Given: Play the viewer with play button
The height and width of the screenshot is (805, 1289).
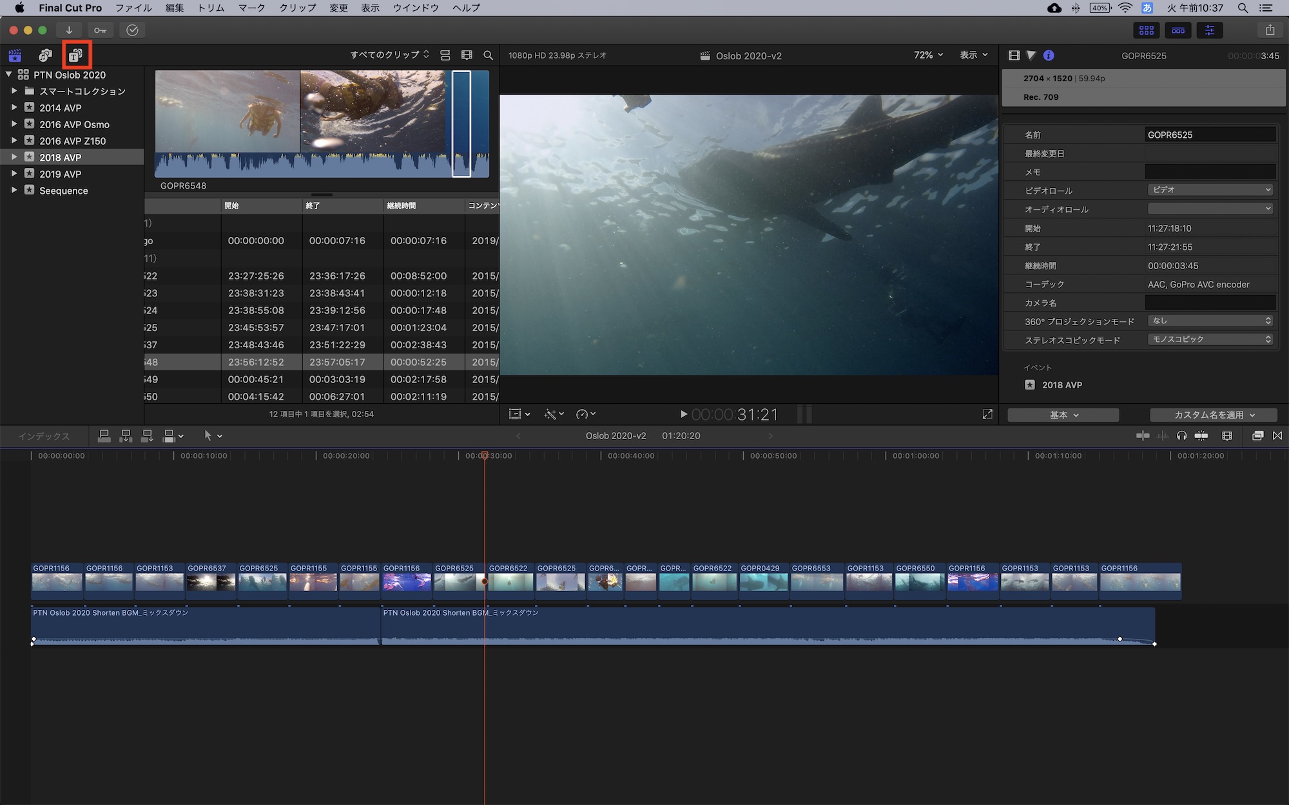Looking at the screenshot, I should click(x=683, y=414).
